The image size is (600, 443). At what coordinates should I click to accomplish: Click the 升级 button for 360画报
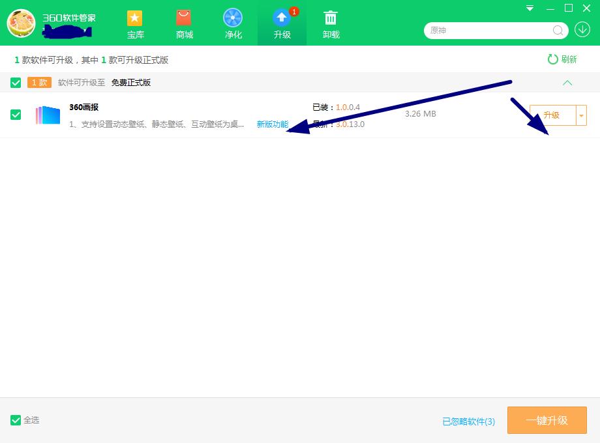click(552, 115)
